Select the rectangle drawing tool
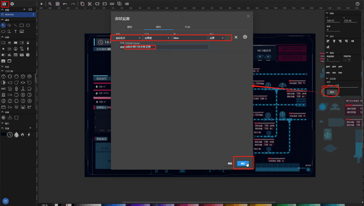The height and width of the screenshot is (206, 364). click(22, 26)
